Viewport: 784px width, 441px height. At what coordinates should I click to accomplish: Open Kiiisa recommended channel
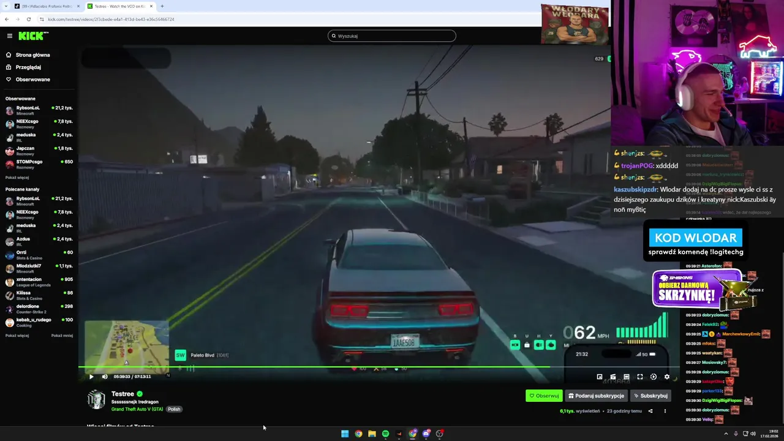[39, 295]
